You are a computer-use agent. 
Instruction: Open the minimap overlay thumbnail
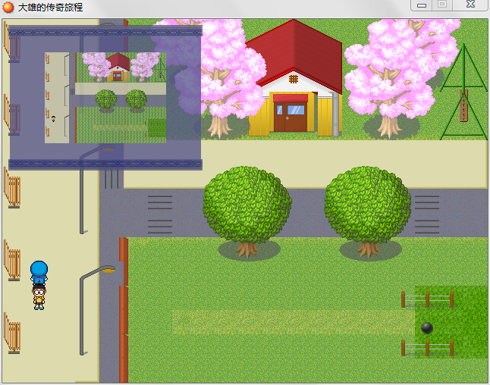point(105,98)
